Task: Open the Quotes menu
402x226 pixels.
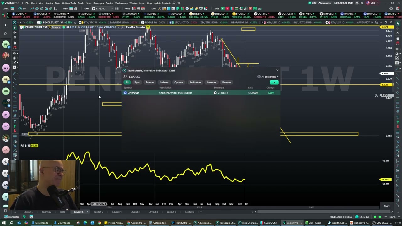Action: click(x=109, y=3)
